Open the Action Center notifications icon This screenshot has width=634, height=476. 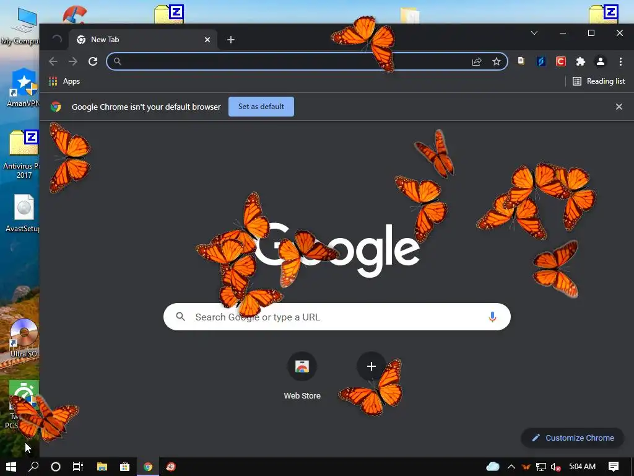[614, 467]
